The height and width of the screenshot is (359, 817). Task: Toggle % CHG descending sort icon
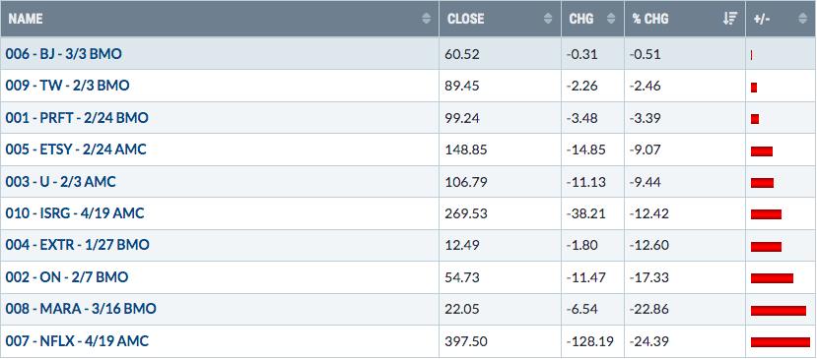730,19
